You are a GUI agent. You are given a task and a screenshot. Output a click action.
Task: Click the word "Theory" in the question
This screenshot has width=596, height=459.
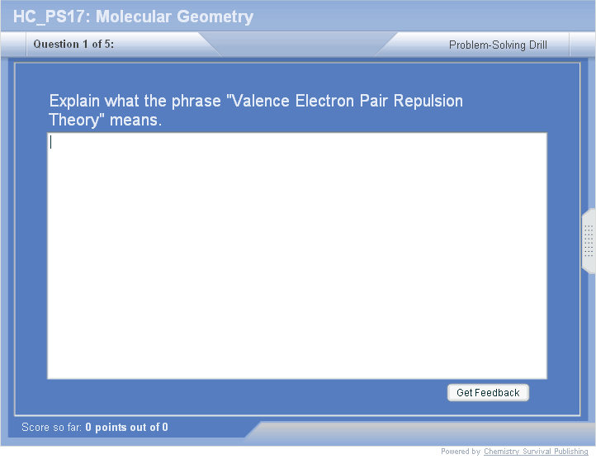(x=73, y=121)
